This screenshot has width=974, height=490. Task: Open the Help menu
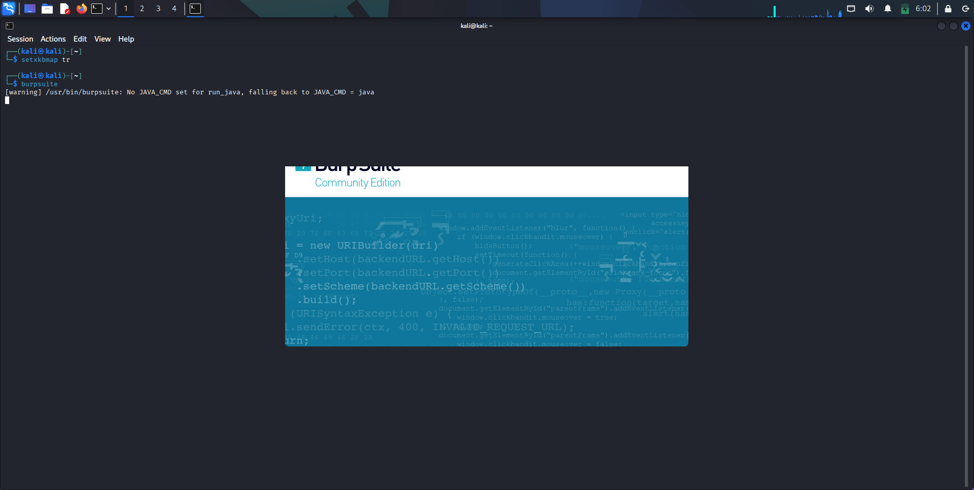point(126,39)
